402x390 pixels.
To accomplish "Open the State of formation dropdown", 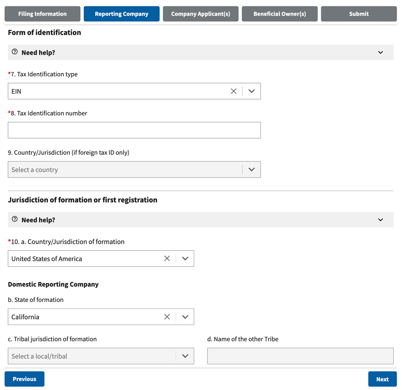I will pos(185,316).
